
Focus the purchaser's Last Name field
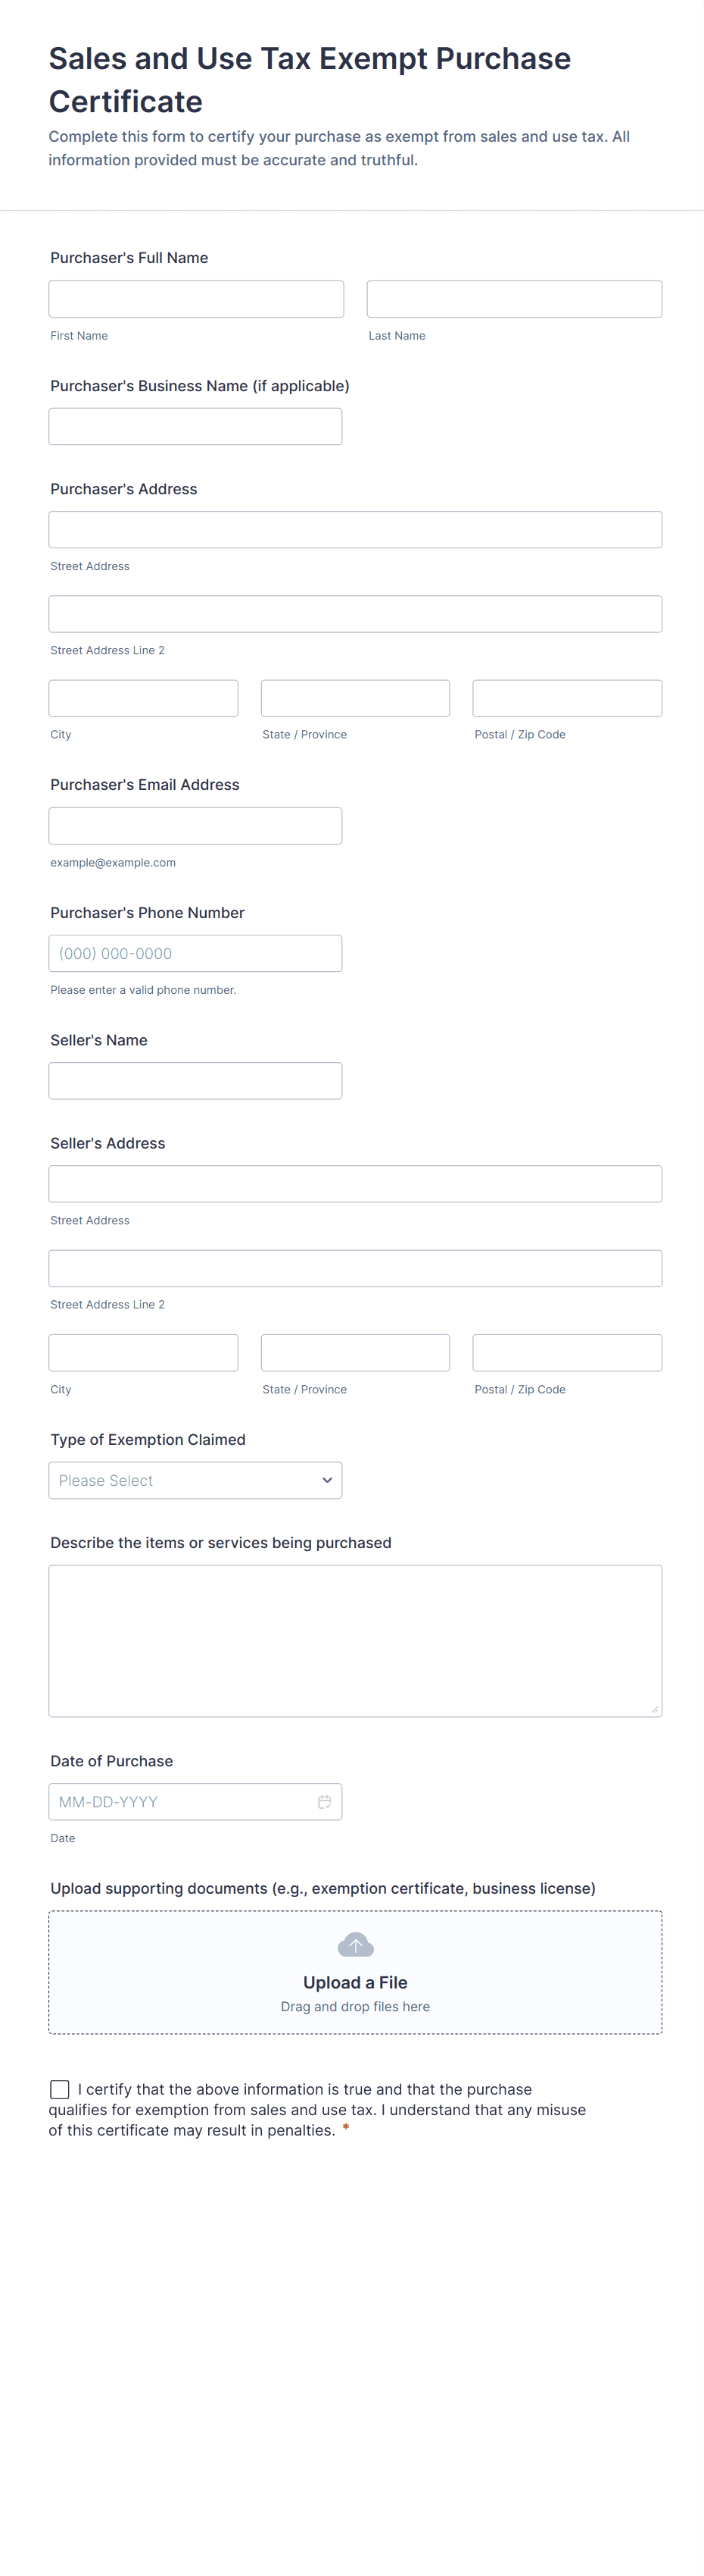(x=513, y=299)
